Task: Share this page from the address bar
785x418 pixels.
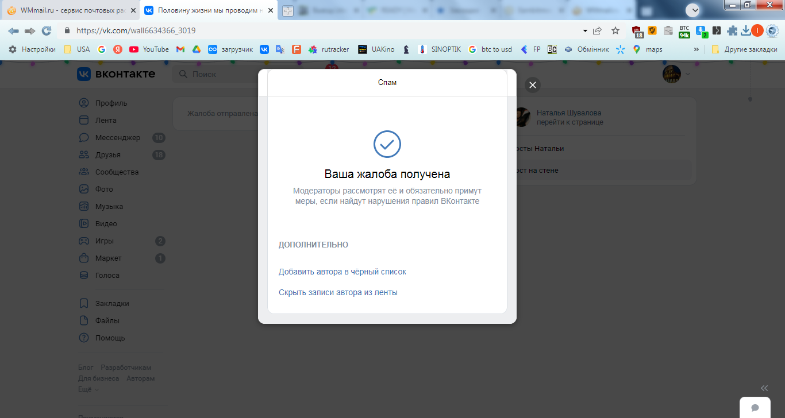Action: [x=598, y=30]
